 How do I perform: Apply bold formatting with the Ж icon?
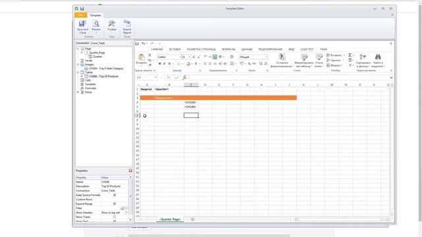tap(160, 64)
